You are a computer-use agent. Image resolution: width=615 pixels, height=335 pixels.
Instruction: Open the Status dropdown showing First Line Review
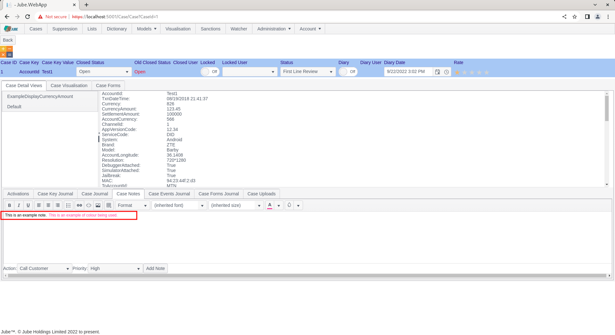pyautogui.click(x=308, y=72)
